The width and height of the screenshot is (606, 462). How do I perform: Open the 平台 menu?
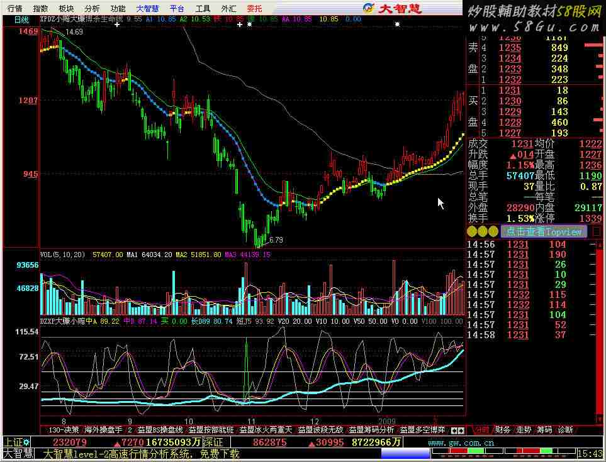177,8
